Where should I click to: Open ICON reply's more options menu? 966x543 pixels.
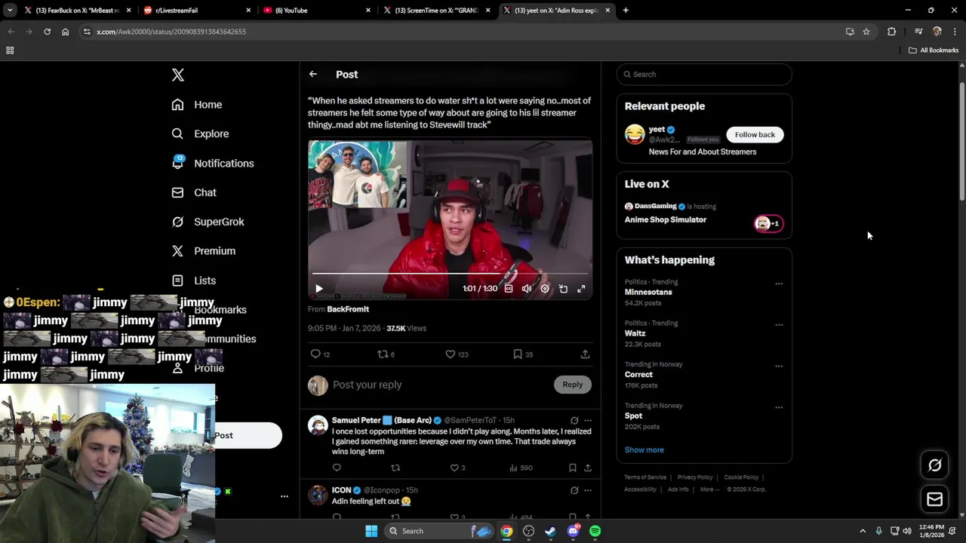(x=587, y=490)
